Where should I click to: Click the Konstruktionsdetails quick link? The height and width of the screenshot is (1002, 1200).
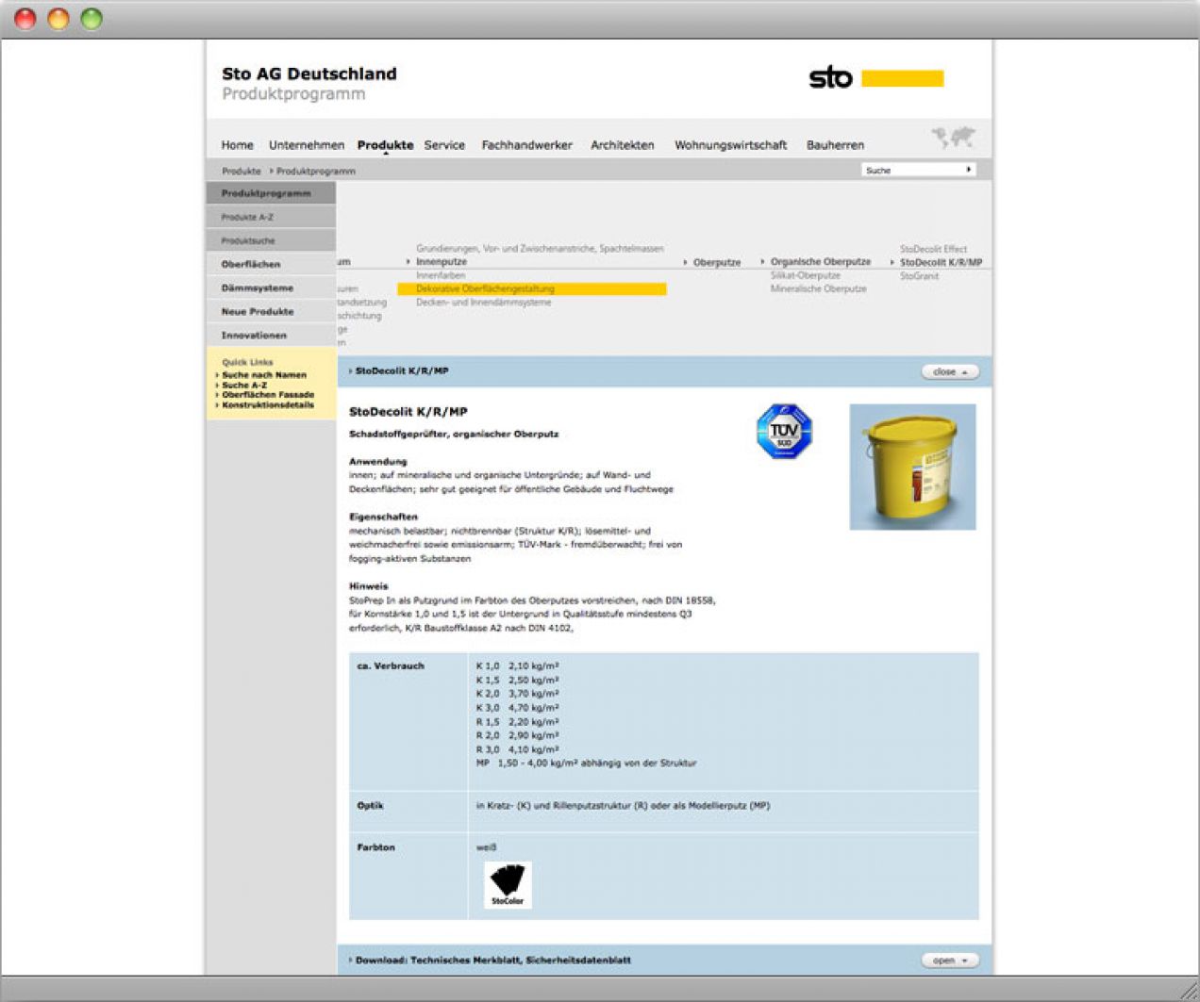(x=268, y=405)
